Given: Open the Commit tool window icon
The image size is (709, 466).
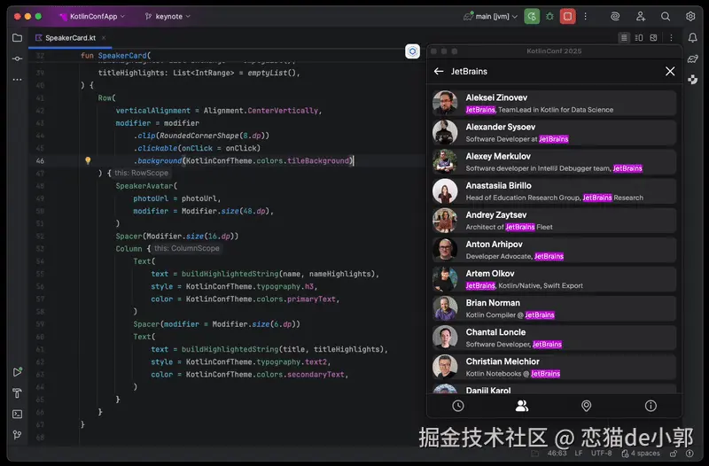Looking at the screenshot, I should tap(17, 58).
